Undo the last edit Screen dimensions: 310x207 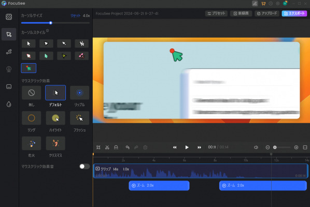coord(128,147)
